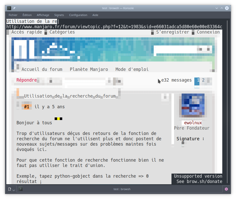Click the browsh page title 'Utilisation de la re'
236x199 pixels.
(32, 21)
